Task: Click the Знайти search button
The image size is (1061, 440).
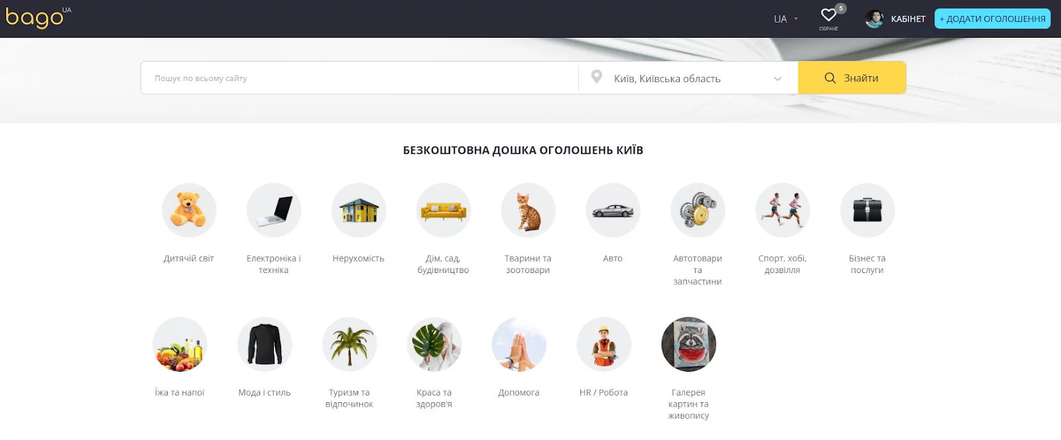Action: [852, 78]
